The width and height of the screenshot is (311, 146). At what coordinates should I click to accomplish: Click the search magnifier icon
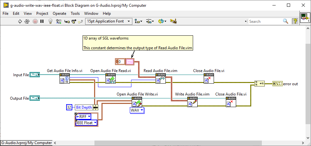(x=286, y=21)
